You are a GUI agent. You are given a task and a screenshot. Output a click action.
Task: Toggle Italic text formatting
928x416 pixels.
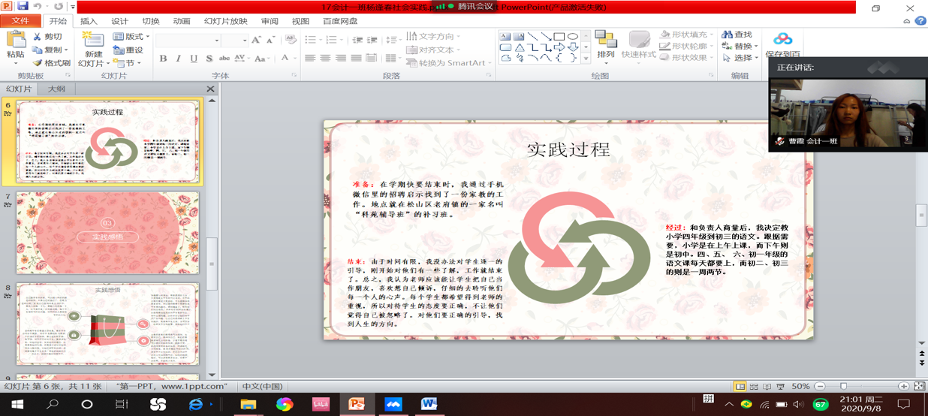tap(178, 59)
